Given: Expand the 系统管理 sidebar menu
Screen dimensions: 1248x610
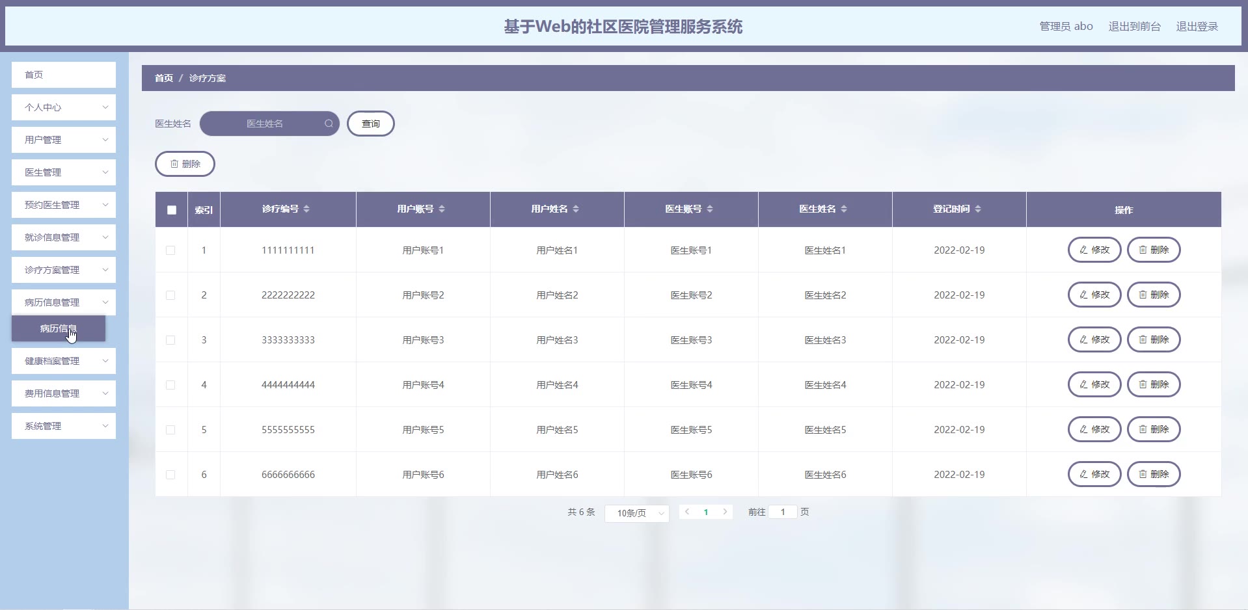Looking at the screenshot, I should coord(64,426).
